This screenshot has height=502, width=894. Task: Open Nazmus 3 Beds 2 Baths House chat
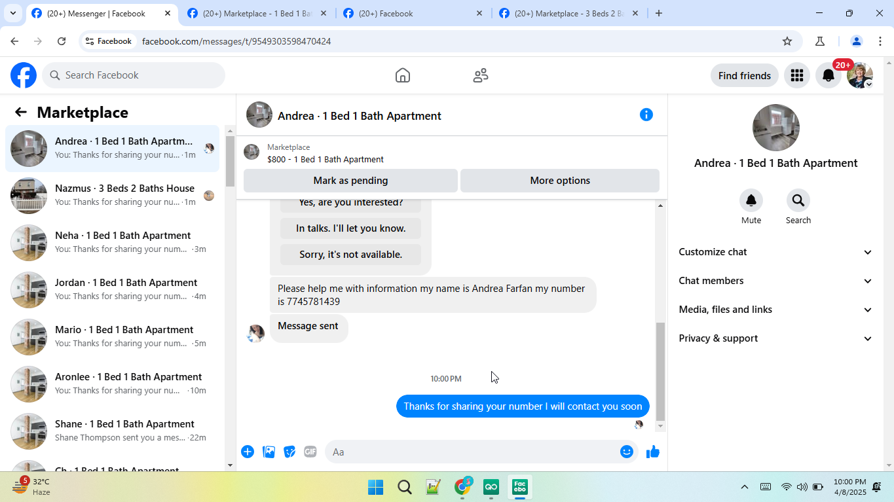pos(113,196)
